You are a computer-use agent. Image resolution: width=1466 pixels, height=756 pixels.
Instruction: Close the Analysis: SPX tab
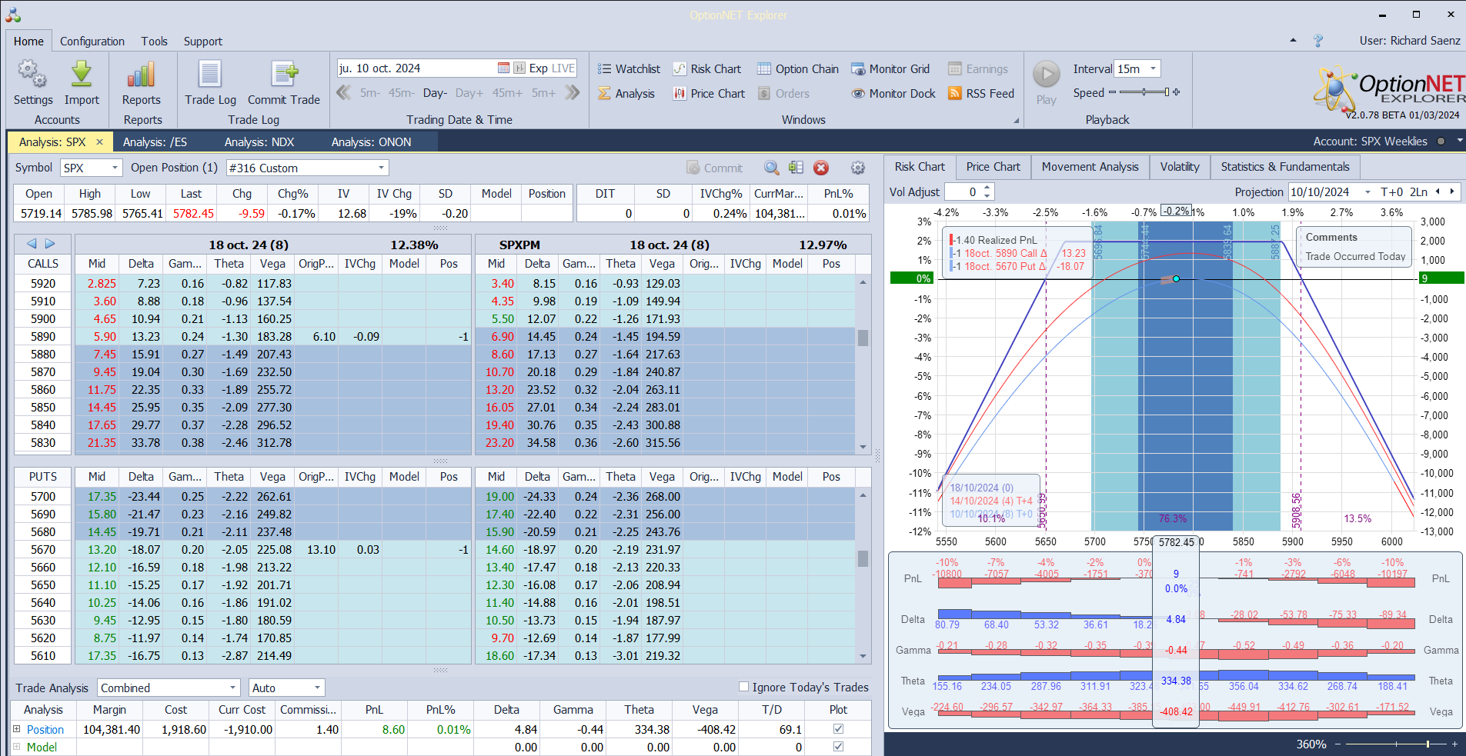(99, 142)
